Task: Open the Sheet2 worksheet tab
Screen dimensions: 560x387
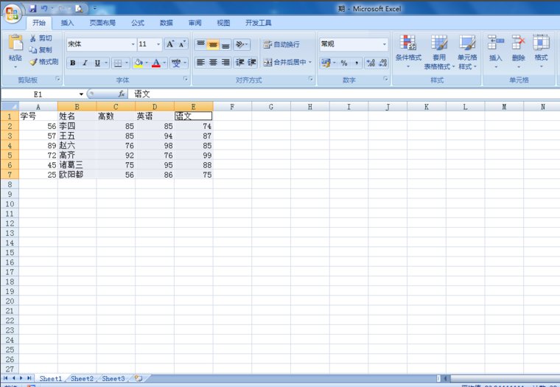Action: (82, 378)
